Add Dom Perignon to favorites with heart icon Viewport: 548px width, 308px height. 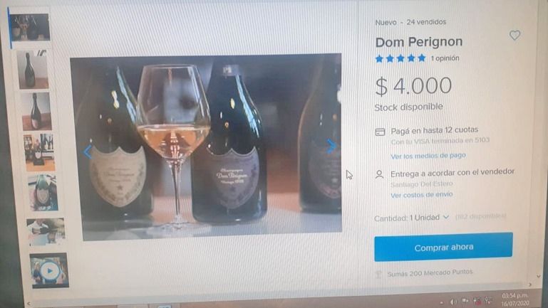pyautogui.click(x=515, y=36)
